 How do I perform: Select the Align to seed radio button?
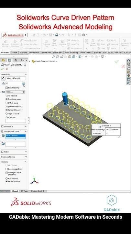[6, 114]
